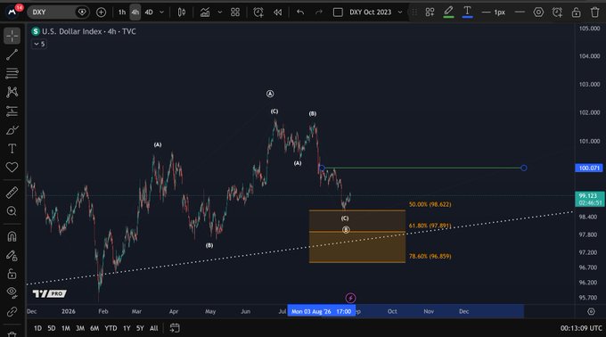
Task: Toggle hide all drawings eye icon
Action: [x=12, y=292]
